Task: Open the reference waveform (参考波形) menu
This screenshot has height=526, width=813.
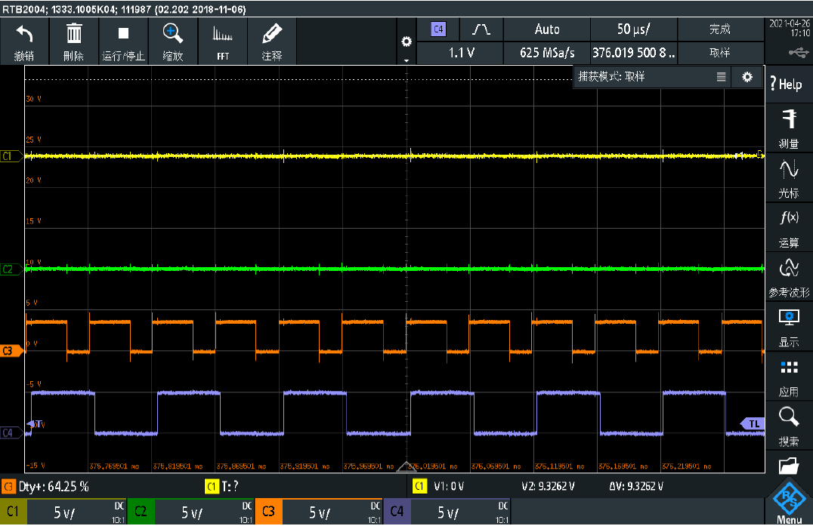Action: click(789, 278)
